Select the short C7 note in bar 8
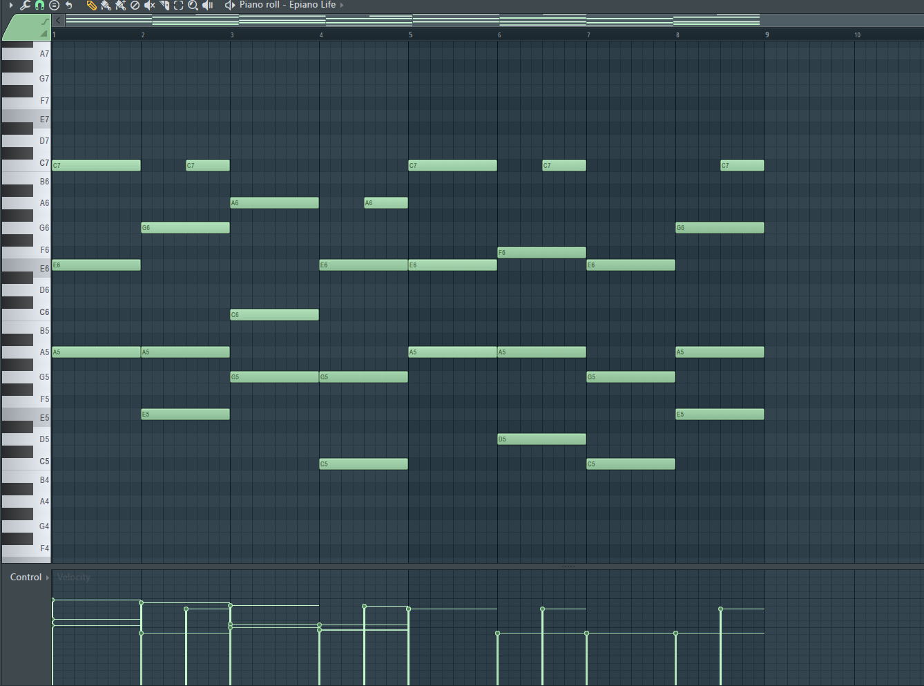The height and width of the screenshot is (686, 924). coord(742,165)
